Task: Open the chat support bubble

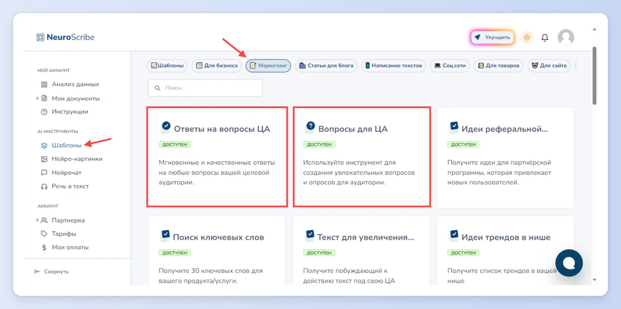Action: point(568,263)
